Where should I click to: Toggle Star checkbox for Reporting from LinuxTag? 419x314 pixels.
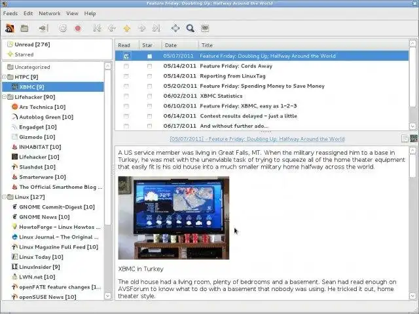[149, 76]
